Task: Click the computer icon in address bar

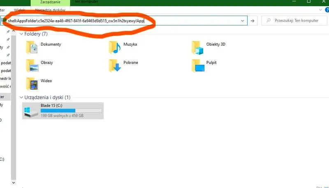Action: click(x=4, y=20)
